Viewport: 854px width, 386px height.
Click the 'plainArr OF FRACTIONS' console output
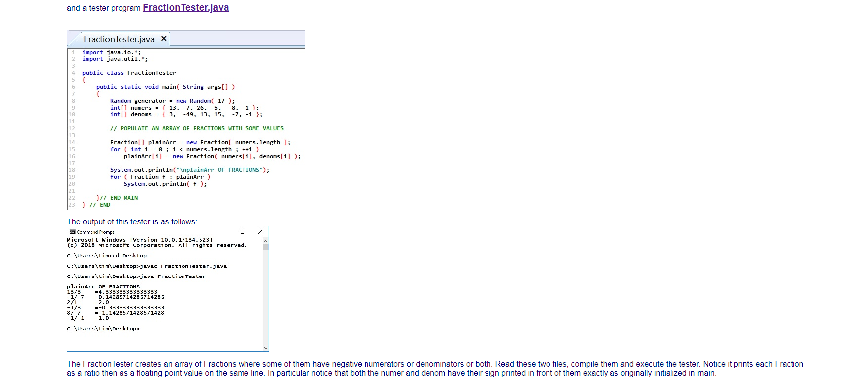[103, 287]
